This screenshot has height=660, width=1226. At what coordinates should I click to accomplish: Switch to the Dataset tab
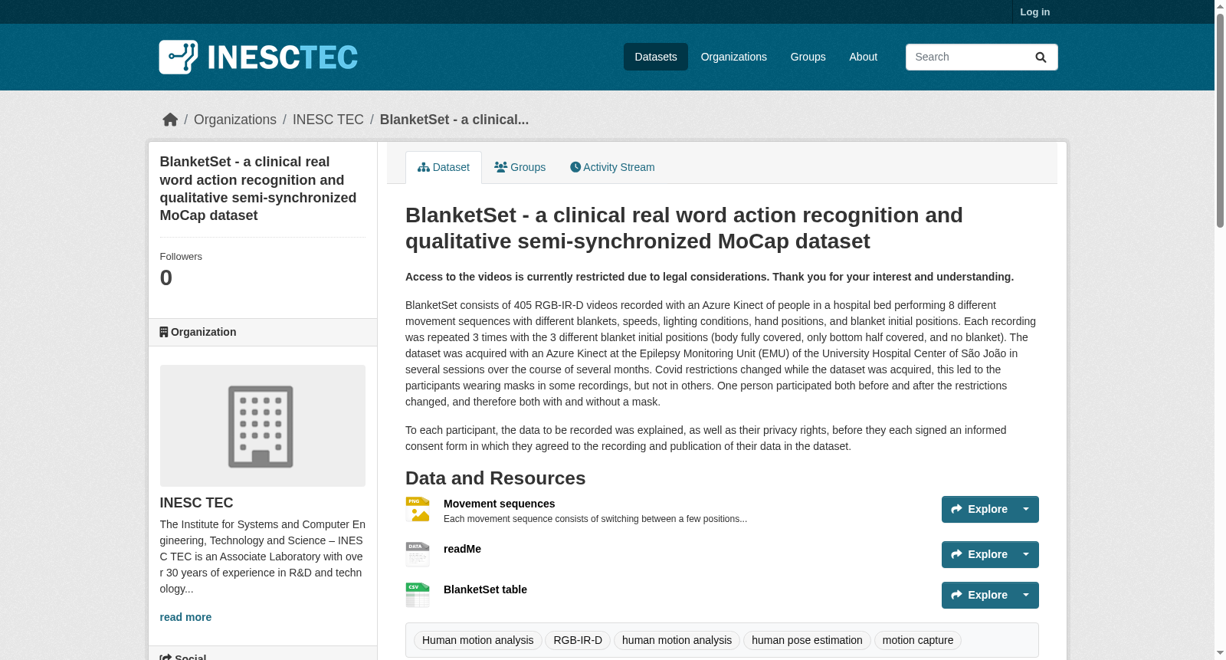click(x=444, y=167)
